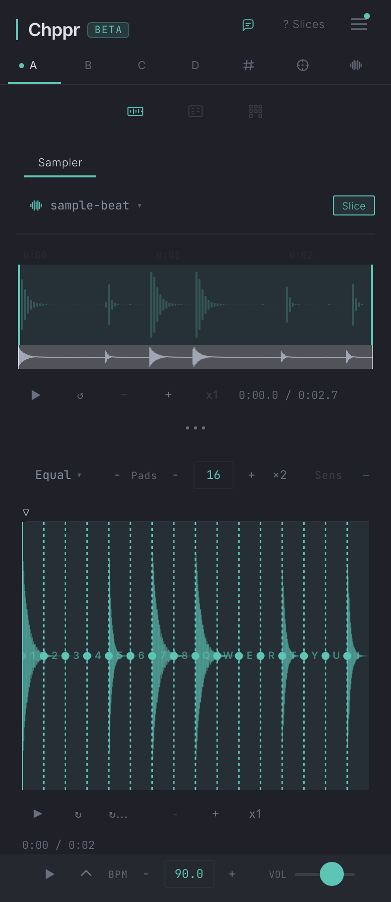Click the lower x1 speed label
The height and width of the screenshot is (902, 391).
[x=255, y=814]
